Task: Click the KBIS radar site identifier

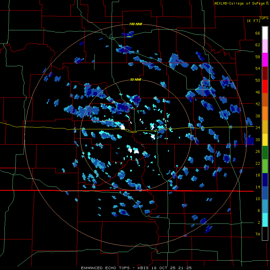Action: [x=144, y=268]
